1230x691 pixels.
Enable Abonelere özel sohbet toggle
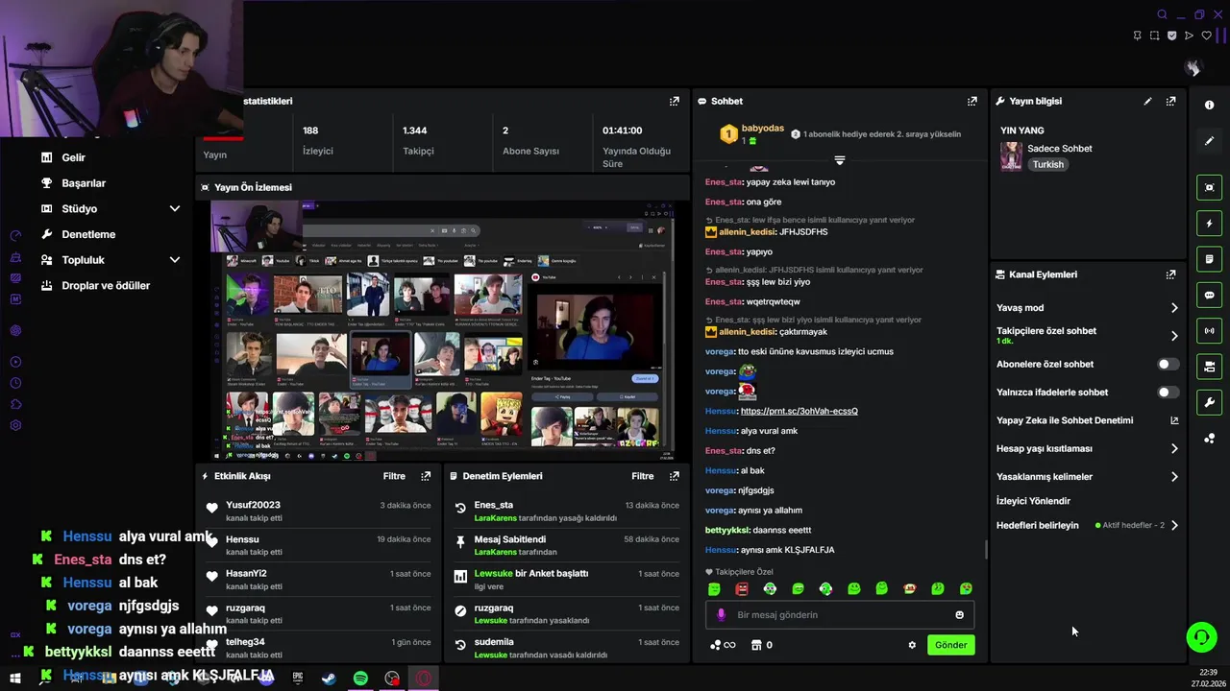point(1168,365)
